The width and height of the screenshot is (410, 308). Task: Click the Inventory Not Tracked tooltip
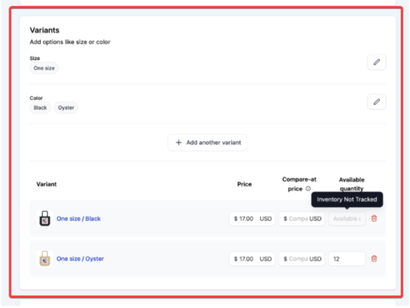click(347, 200)
